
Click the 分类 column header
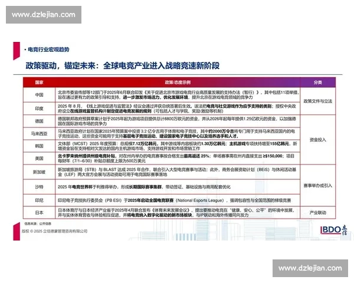click(317, 83)
